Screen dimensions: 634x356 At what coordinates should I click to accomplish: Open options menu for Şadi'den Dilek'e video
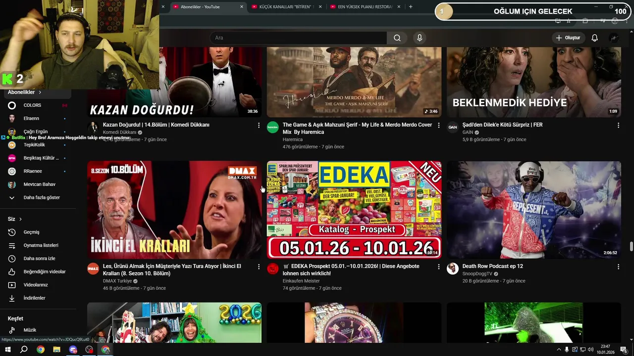[618, 126]
